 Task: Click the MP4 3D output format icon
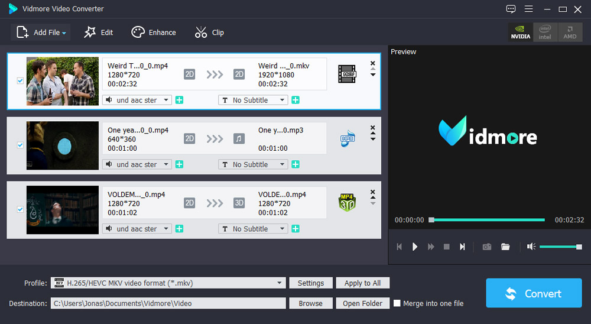click(x=347, y=203)
